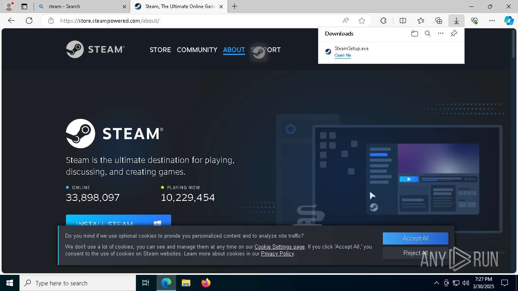Show hidden system tray icons
This screenshot has height=291, width=518.
coord(437,283)
